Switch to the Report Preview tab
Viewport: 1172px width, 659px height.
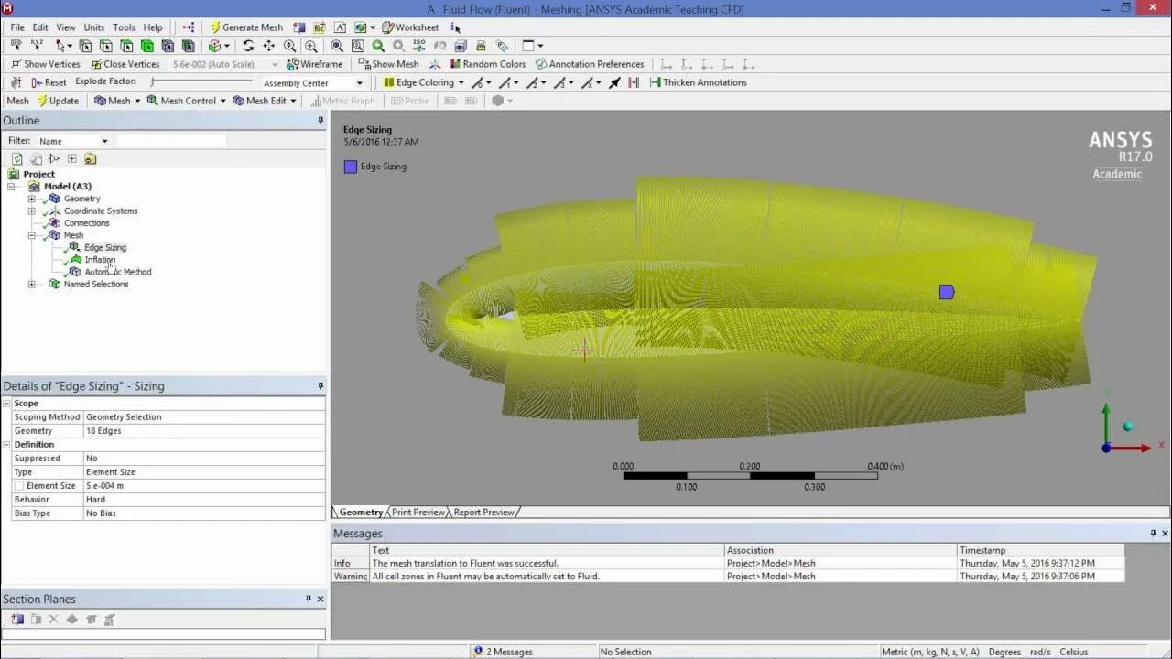484,513
